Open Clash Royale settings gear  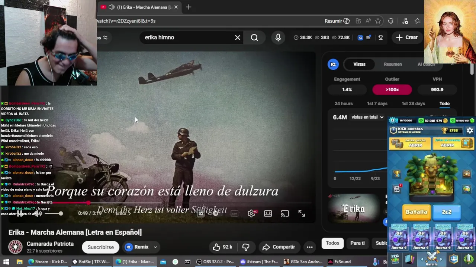point(470,131)
